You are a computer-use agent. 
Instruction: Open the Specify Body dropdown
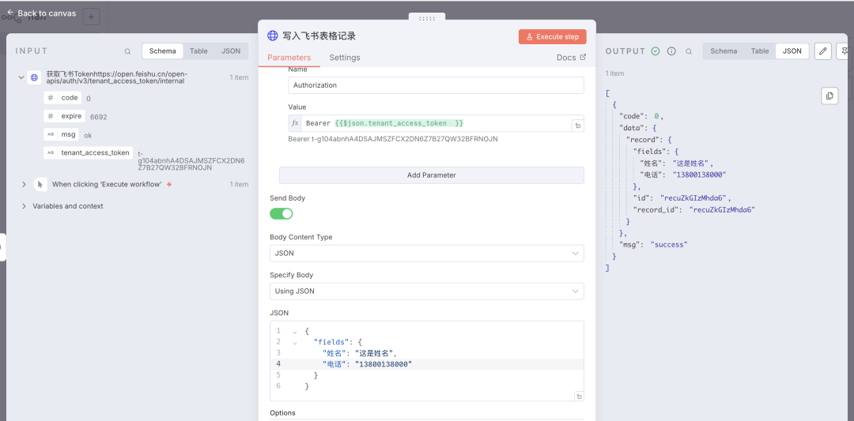(x=426, y=291)
